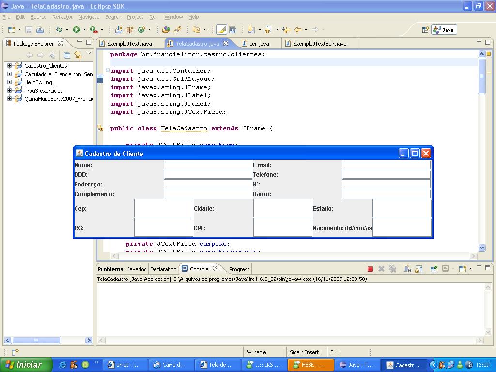Expand the HelloSwuing project tree node
The image size is (496, 372).
9,82
